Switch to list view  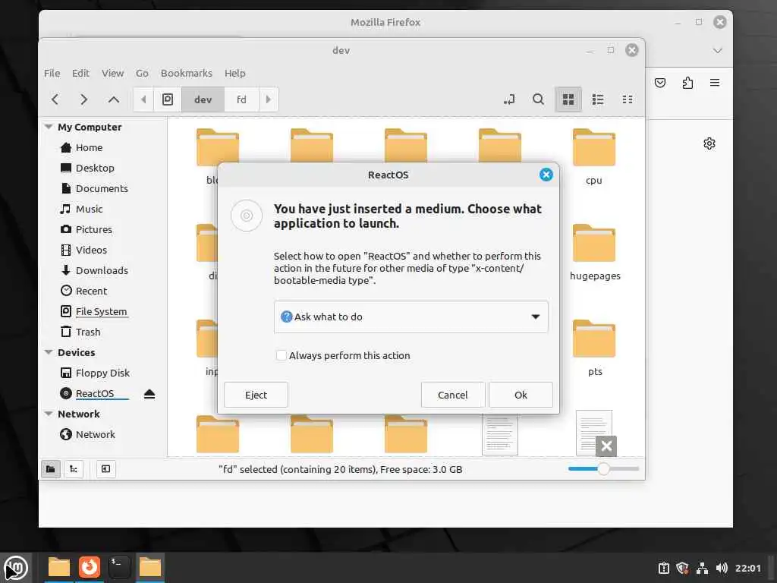click(598, 99)
